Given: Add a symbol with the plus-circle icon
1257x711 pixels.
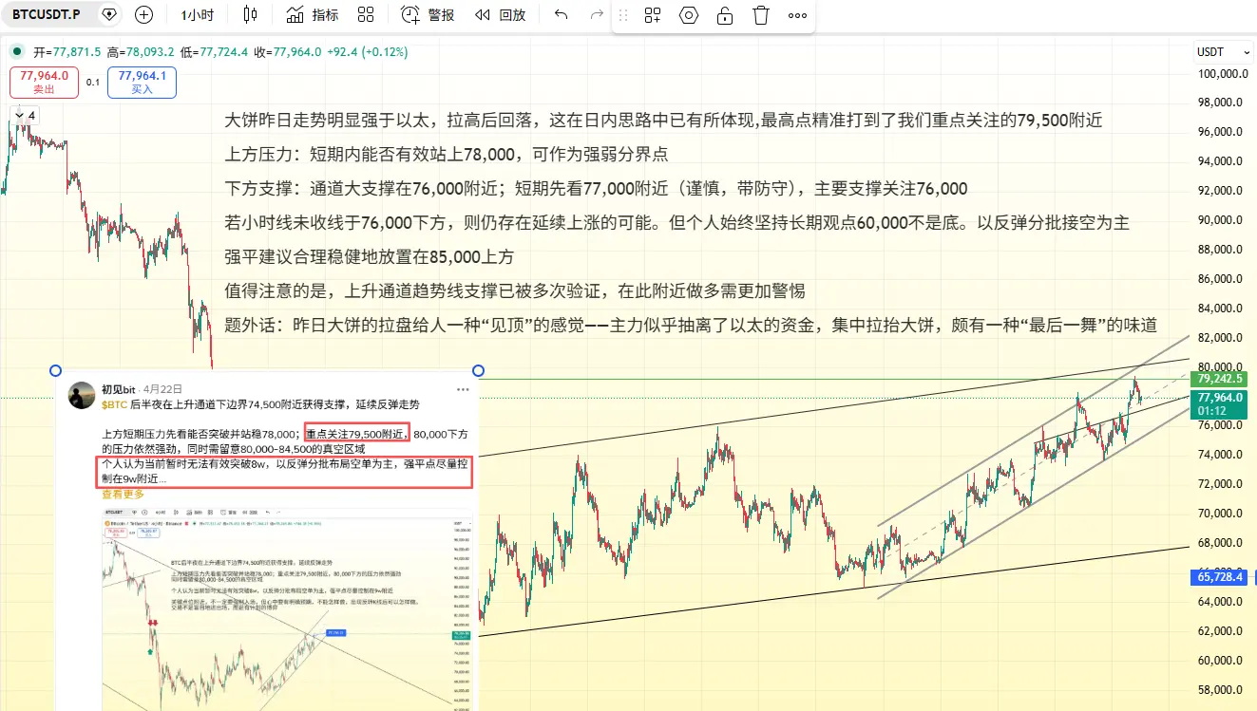Looking at the screenshot, I should point(143,15).
